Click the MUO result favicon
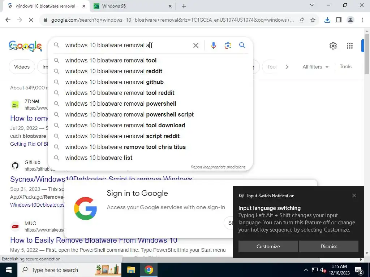The height and width of the screenshot is (277, 370). pos(15,227)
